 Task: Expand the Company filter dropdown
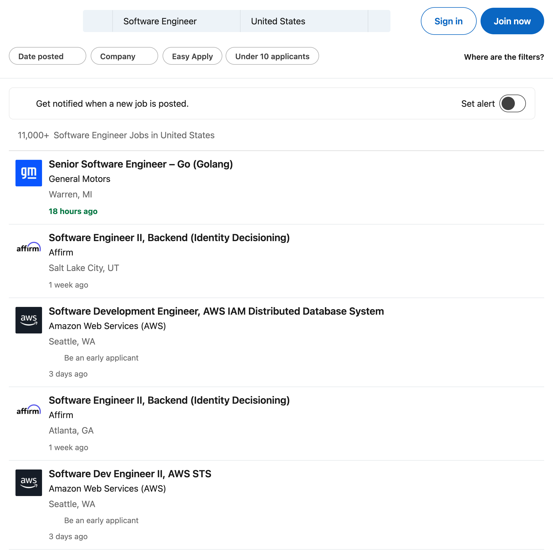point(124,56)
